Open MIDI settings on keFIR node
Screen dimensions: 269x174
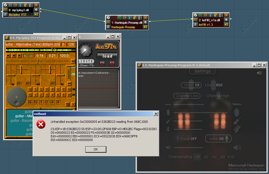(x=226, y=20)
